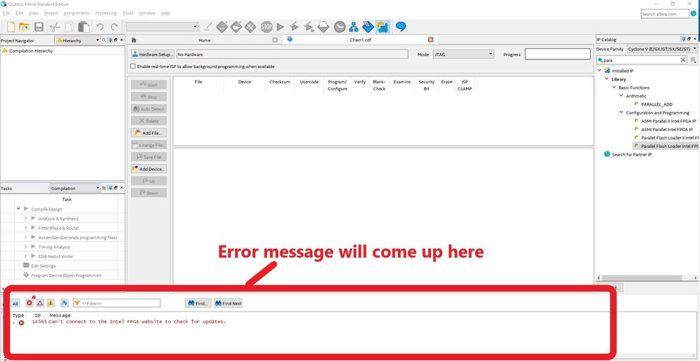This screenshot has height=361, width=700.
Task: Click the blue speech bubble icon
Action: (400, 27)
